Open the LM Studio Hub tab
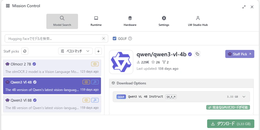The image size is (260, 130). pos(198,21)
